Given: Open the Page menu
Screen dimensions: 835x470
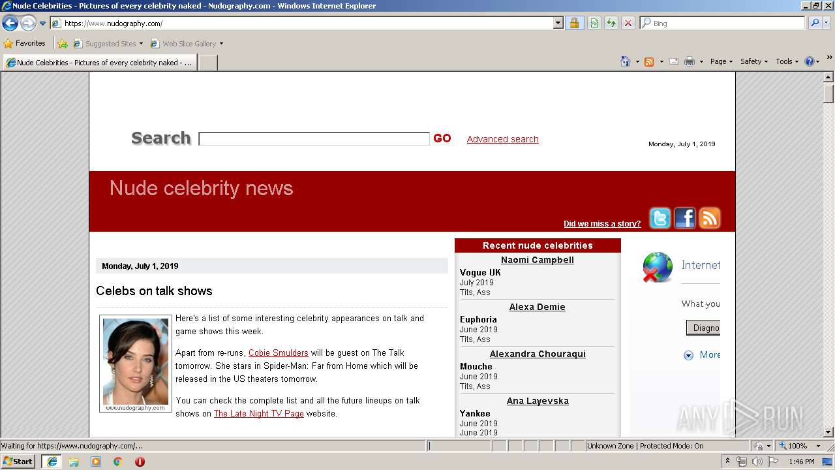Looking at the screenshot, I should pyautogui.click(x=721, y=61).
